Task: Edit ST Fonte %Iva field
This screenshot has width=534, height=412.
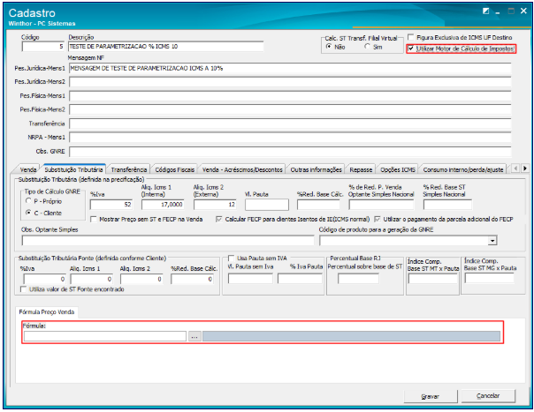Action: pyautogui.click(x=44, y=279)
